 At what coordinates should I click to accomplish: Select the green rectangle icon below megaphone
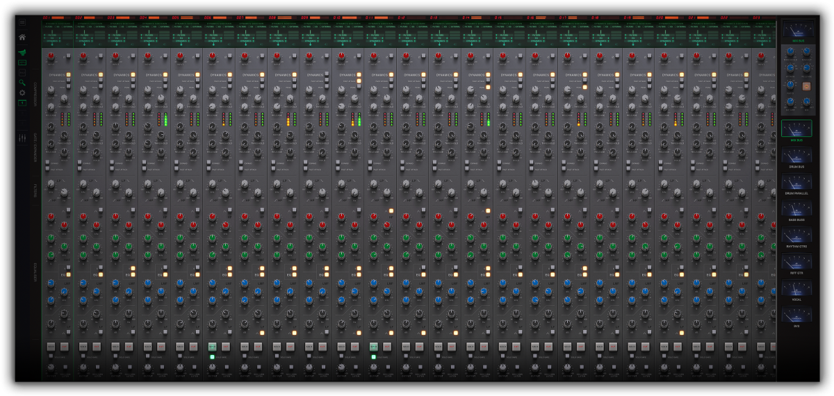point(22,63)
